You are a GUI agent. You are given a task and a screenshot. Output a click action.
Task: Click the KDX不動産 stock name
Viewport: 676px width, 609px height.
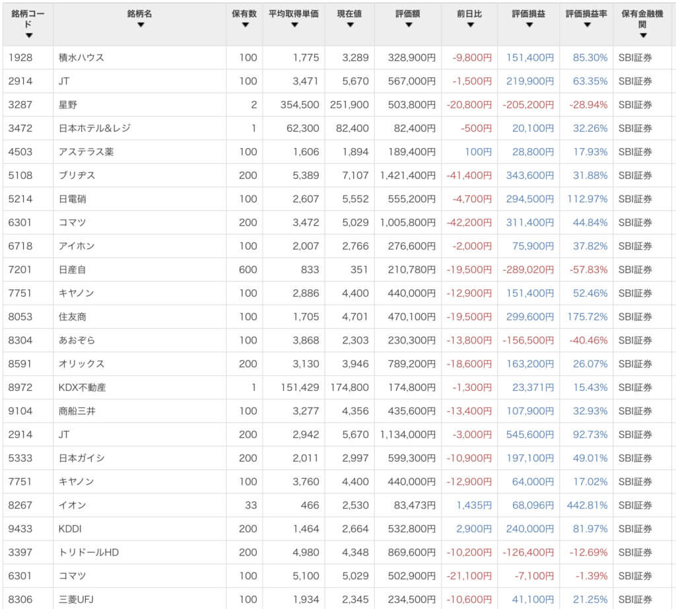(82, 387)
